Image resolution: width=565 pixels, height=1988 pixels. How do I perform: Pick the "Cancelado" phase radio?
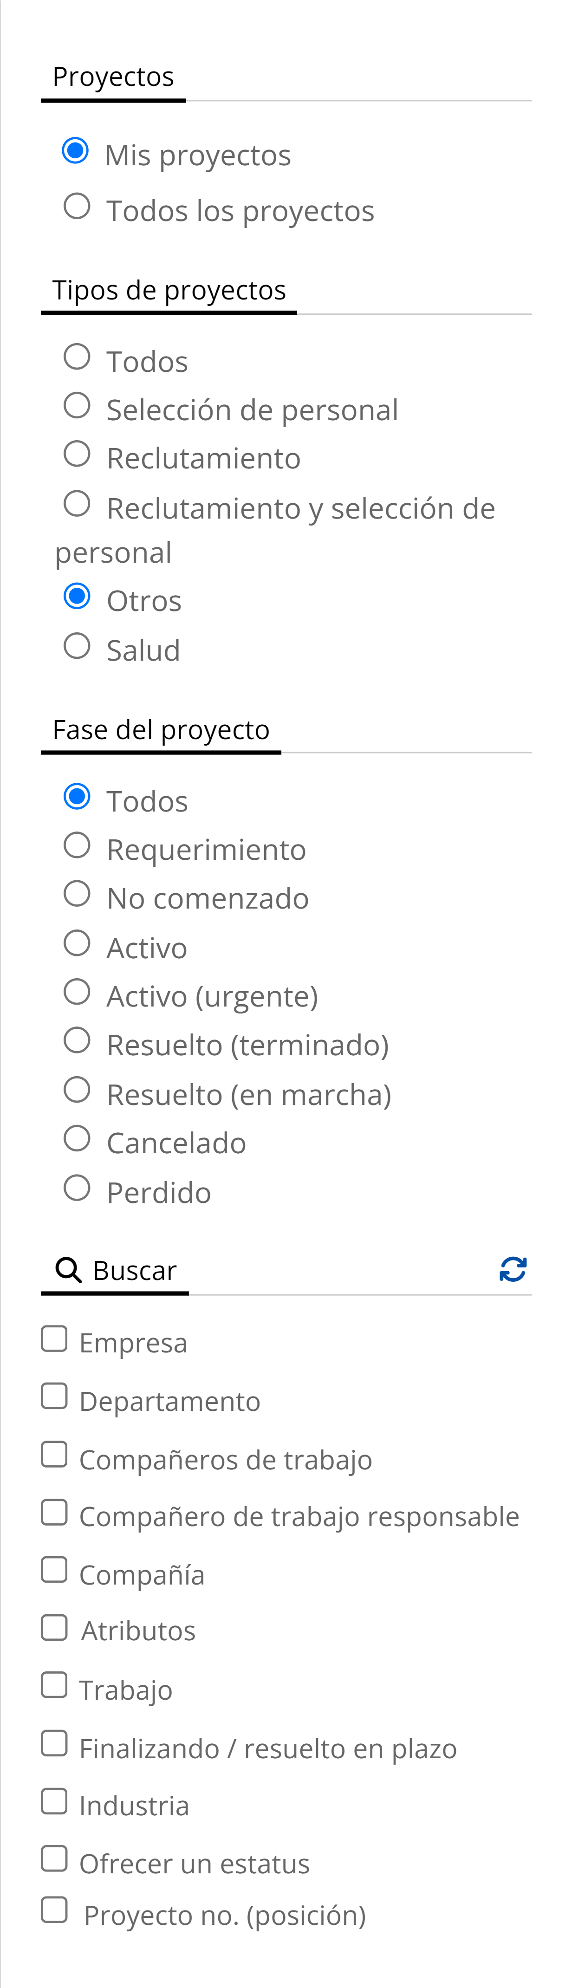77,1138
